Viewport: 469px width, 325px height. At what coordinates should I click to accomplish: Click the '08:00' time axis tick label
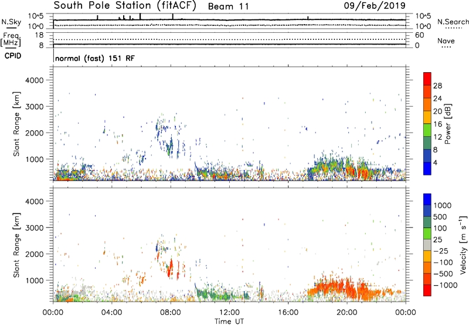(171, 313)
